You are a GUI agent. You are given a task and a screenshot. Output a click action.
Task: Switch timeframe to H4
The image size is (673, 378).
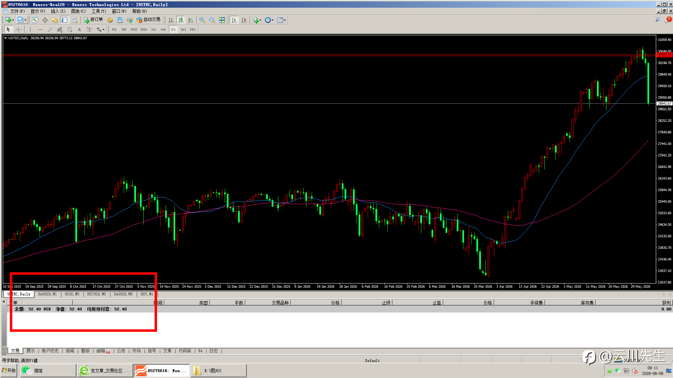click(x=163, y=30)
